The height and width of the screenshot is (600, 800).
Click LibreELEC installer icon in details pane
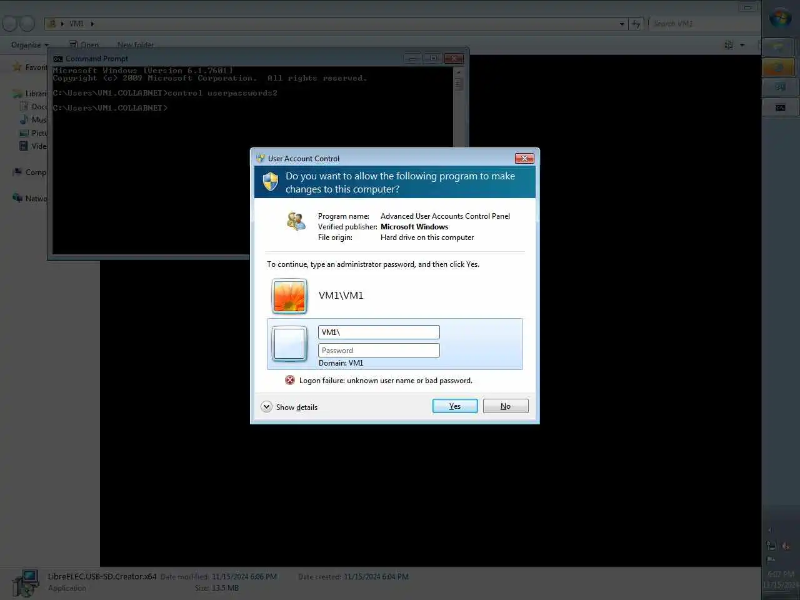[x=26, y=583]
